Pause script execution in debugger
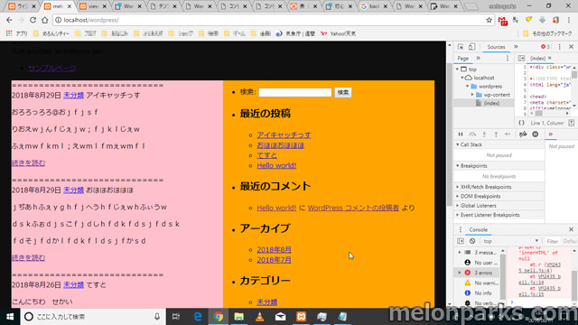Screen dimensions: 578x325 click(x=461, y=135)
